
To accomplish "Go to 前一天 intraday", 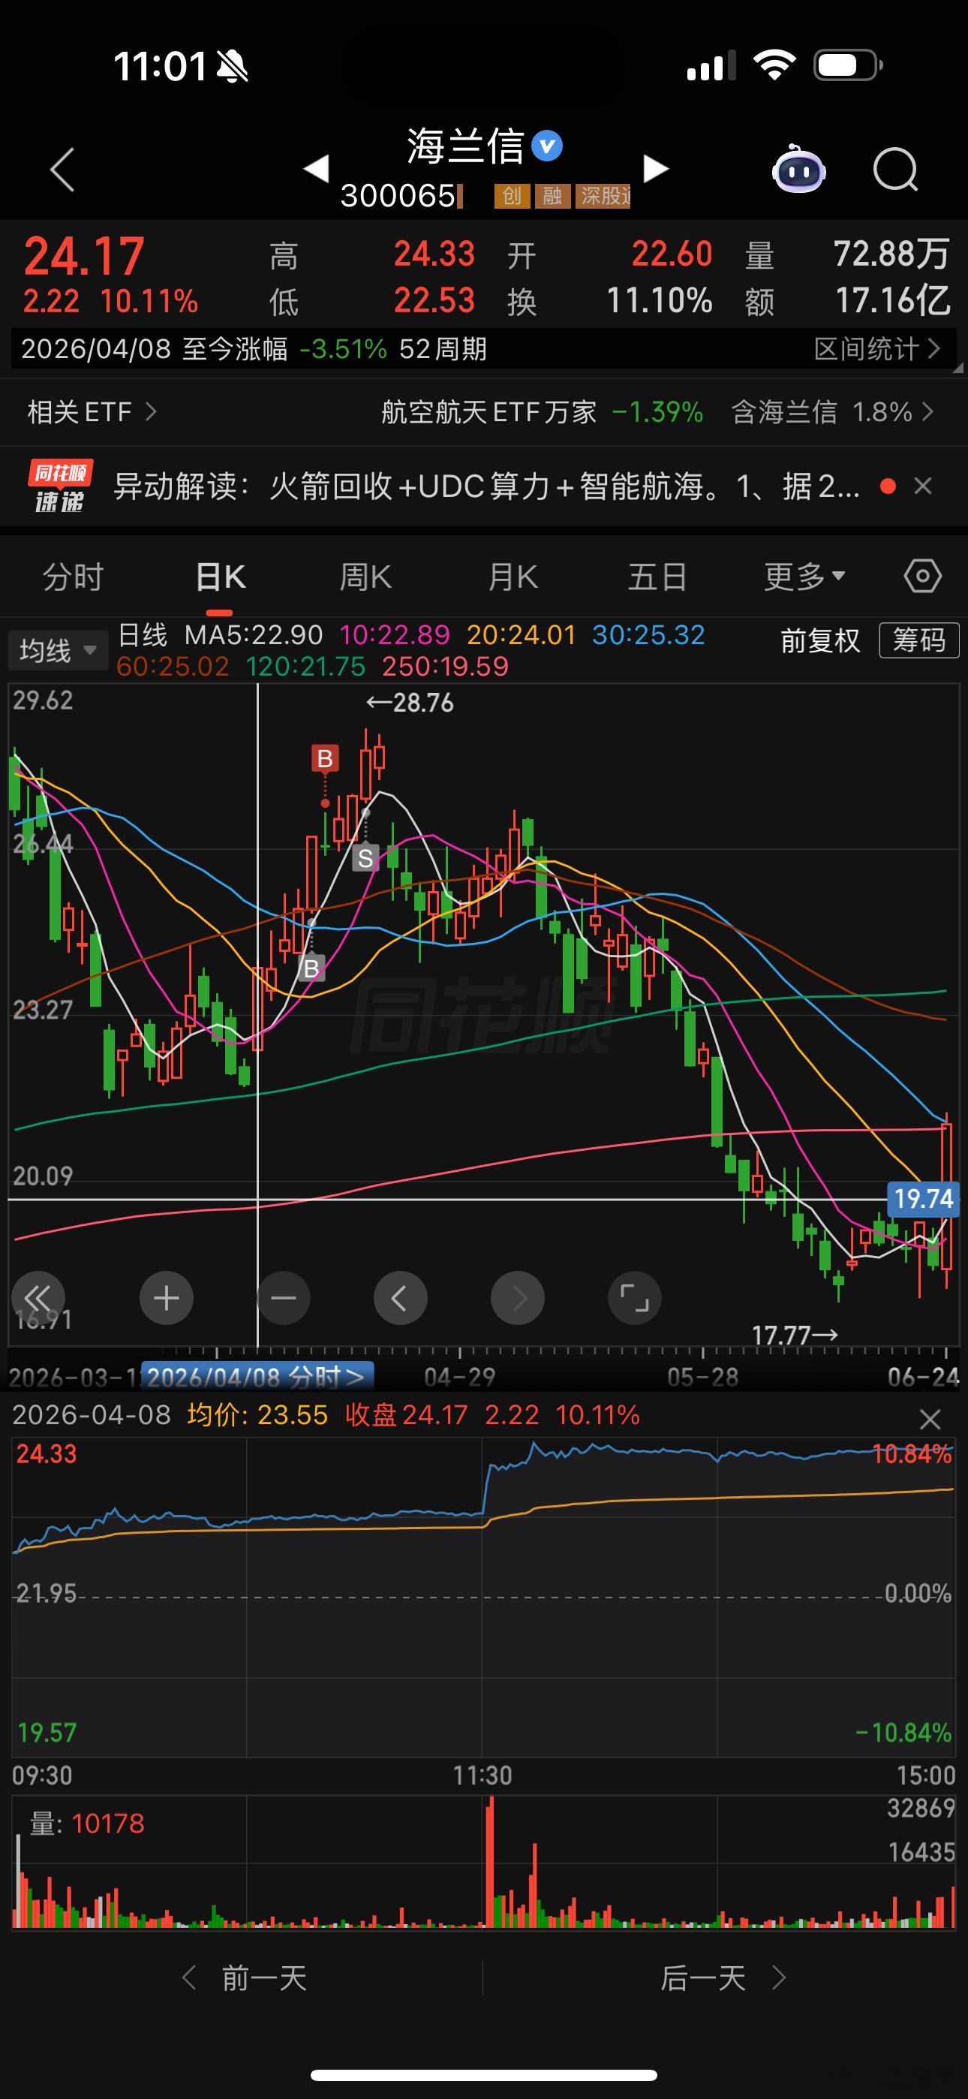I will click(x=245, y=1978).
